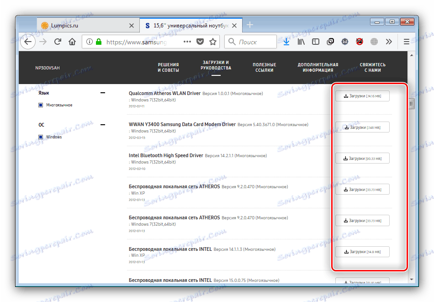The image size is (434, 302).
Task: Toggle the sidebar view icon
Action: (x=316, y=41)
